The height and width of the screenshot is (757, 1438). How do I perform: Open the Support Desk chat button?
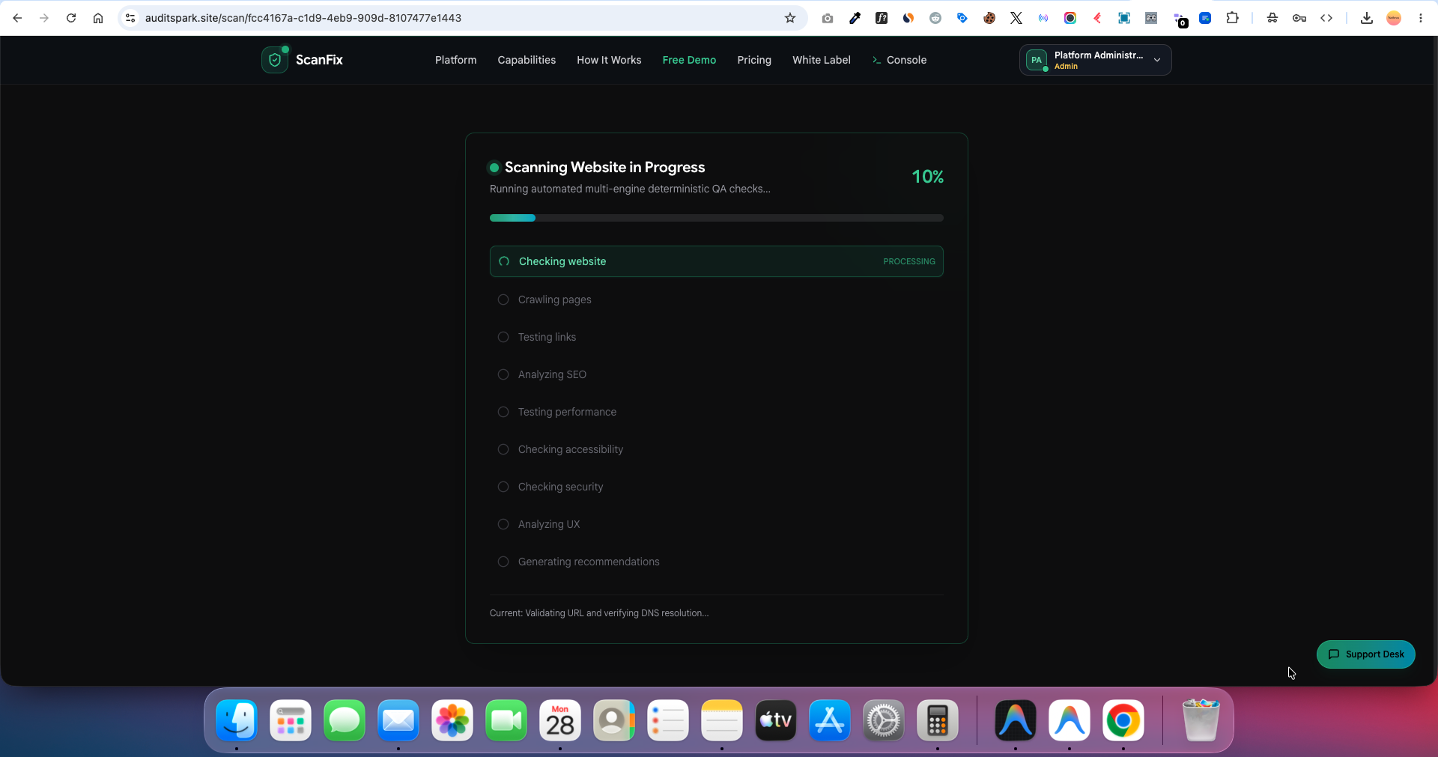1366,654
